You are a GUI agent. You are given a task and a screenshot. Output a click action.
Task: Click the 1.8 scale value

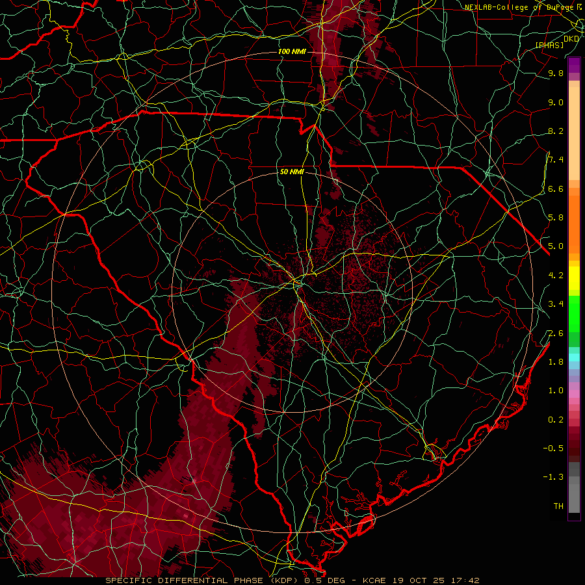click(556, 362)
